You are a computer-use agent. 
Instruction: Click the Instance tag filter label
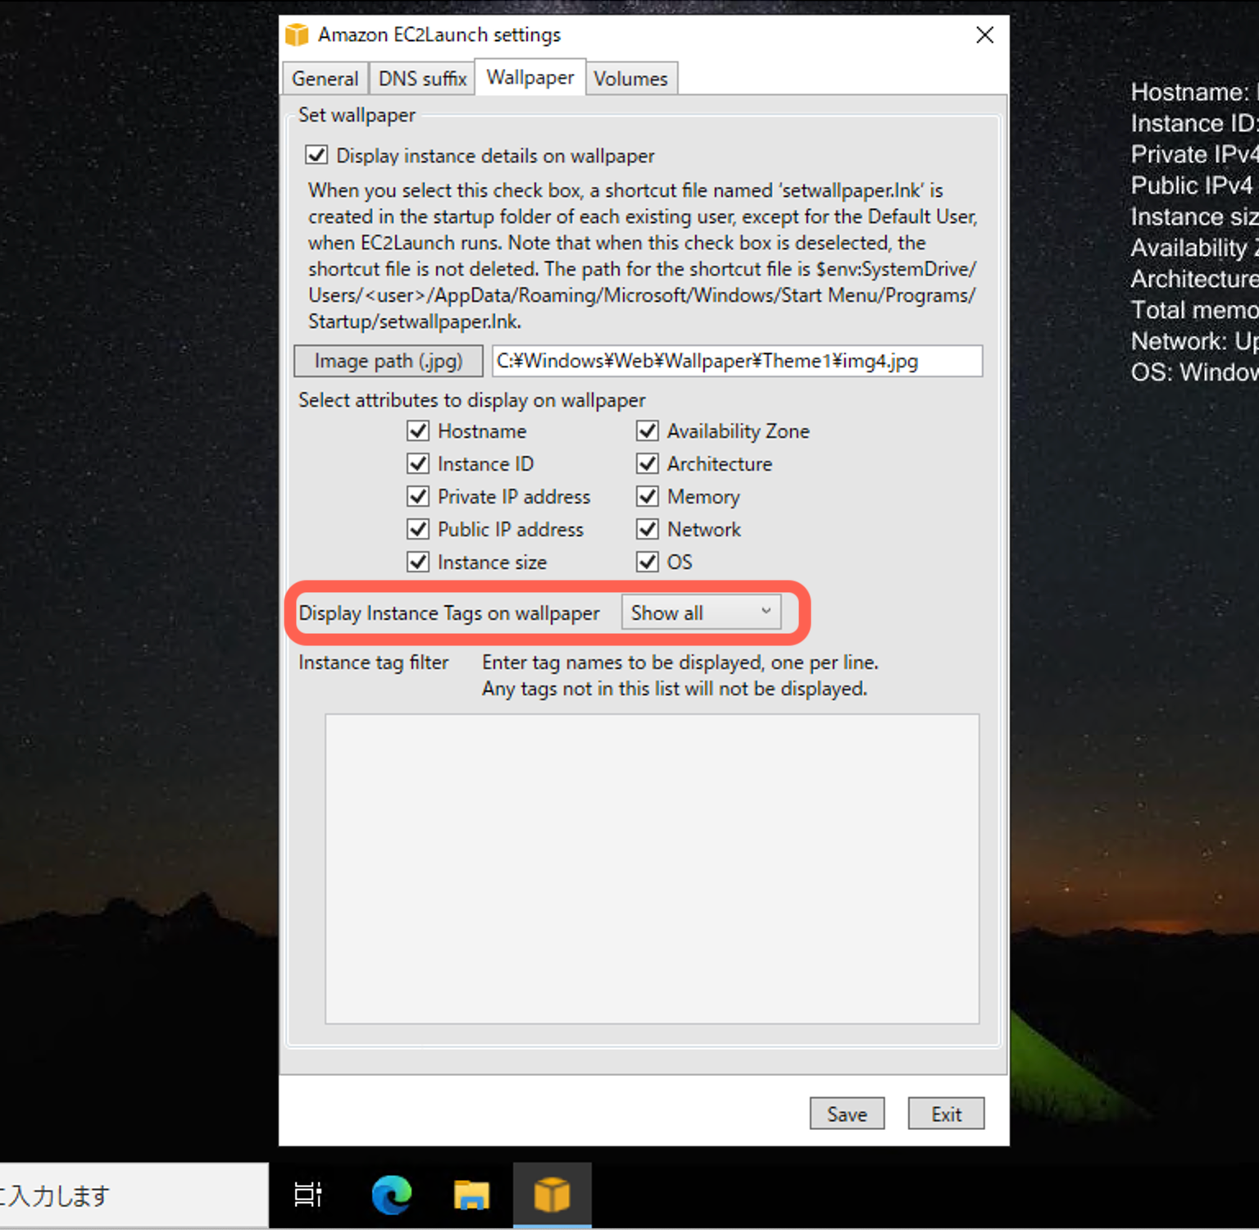(x=374, y=663)
